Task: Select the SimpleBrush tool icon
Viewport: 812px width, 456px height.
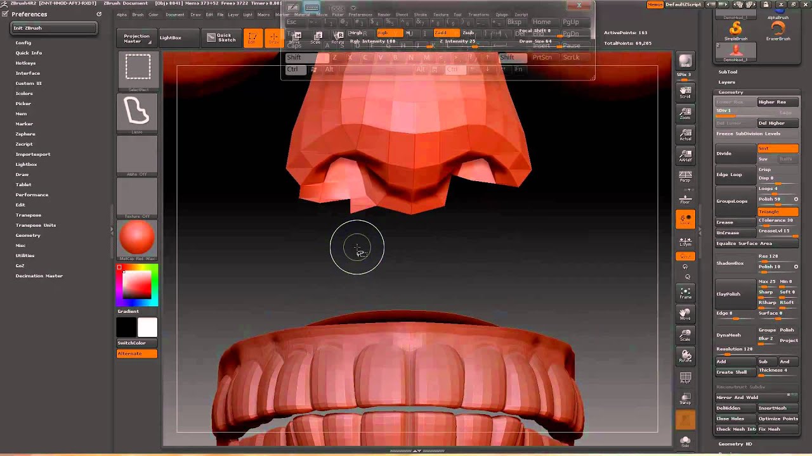Action: tap(736, 30)
